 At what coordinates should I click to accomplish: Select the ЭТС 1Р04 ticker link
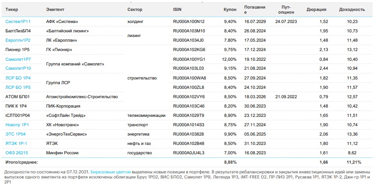(x=16, y=134)
